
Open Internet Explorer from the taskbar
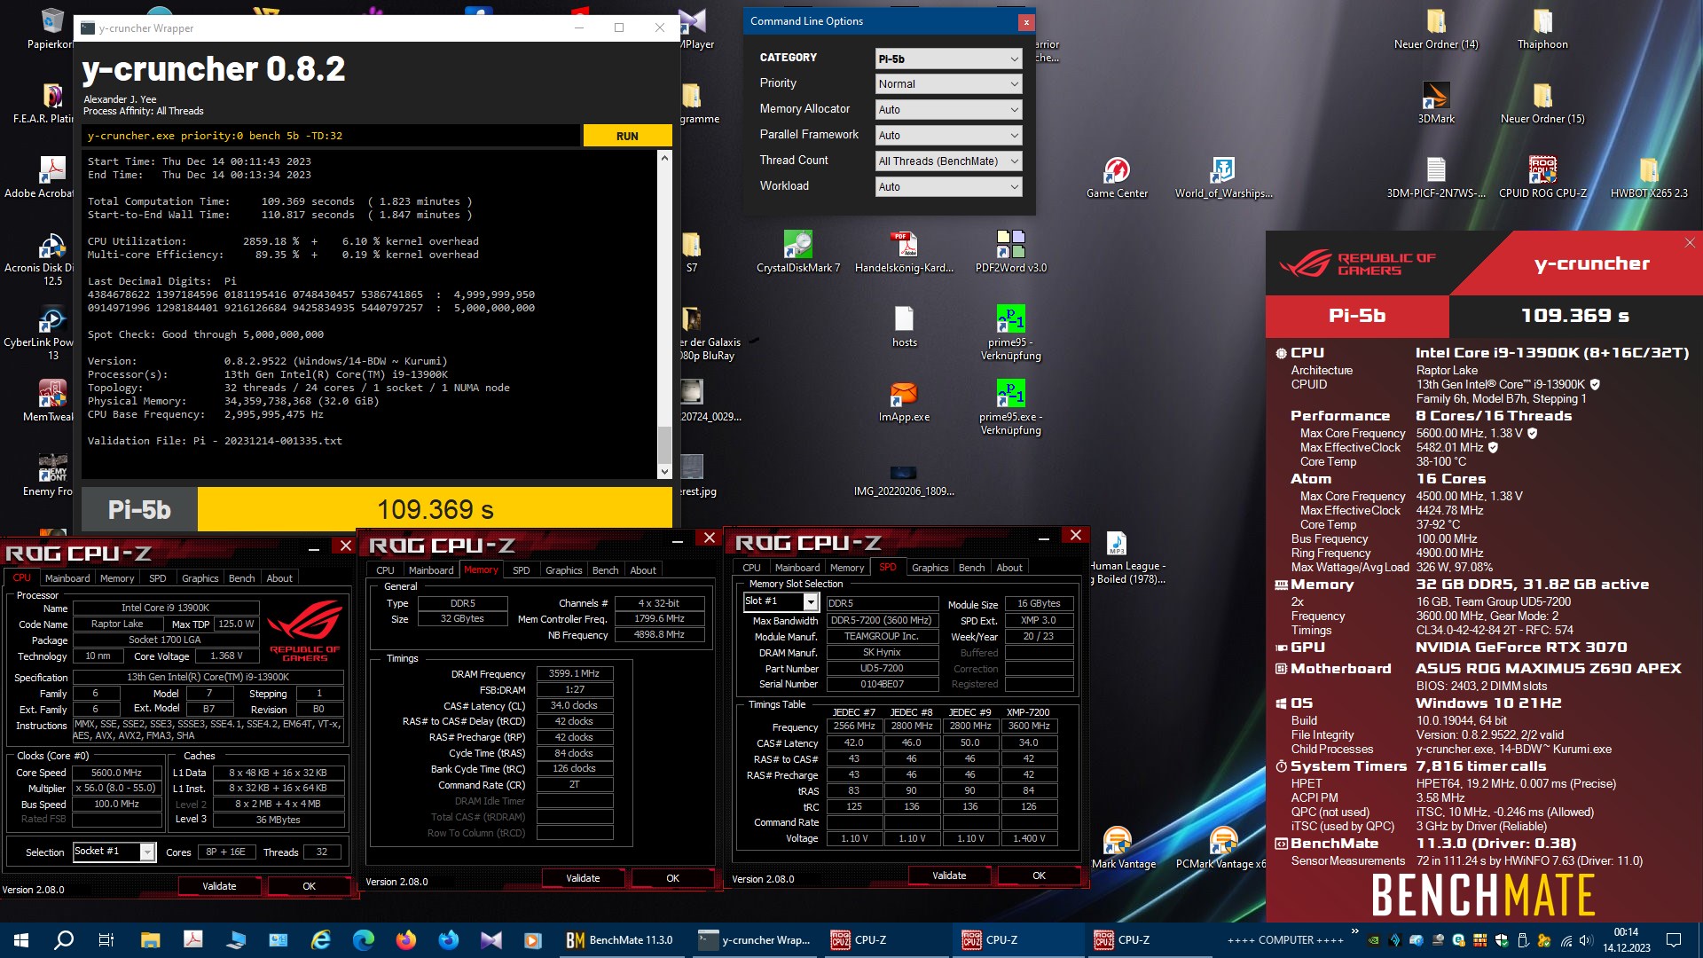coord(320,940)
